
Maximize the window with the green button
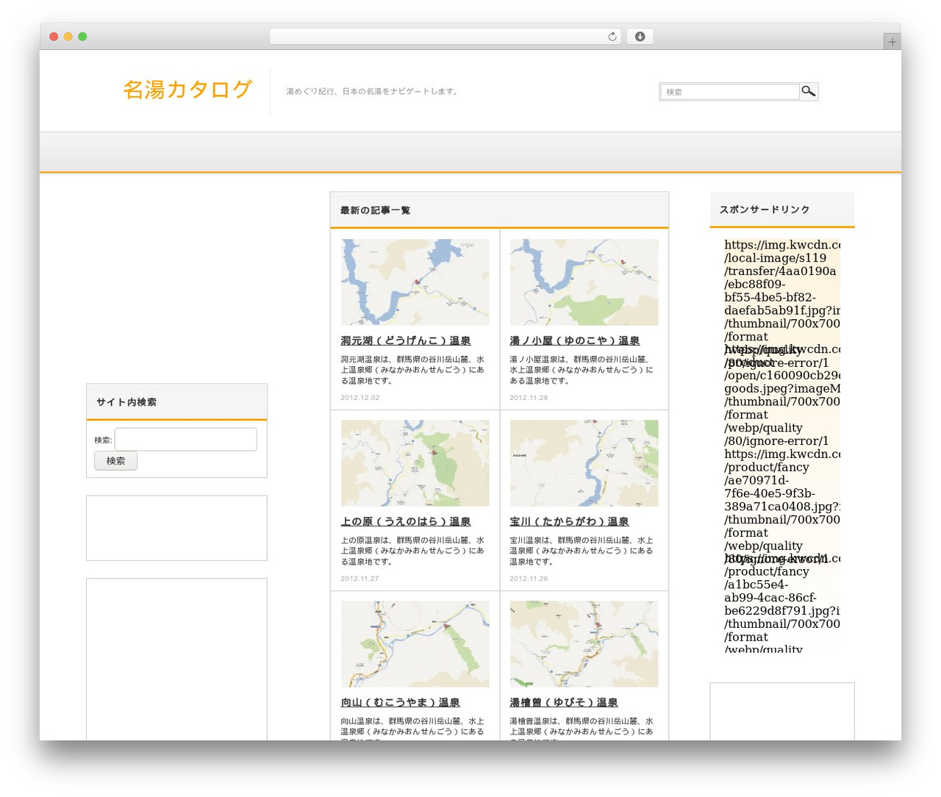82,37
